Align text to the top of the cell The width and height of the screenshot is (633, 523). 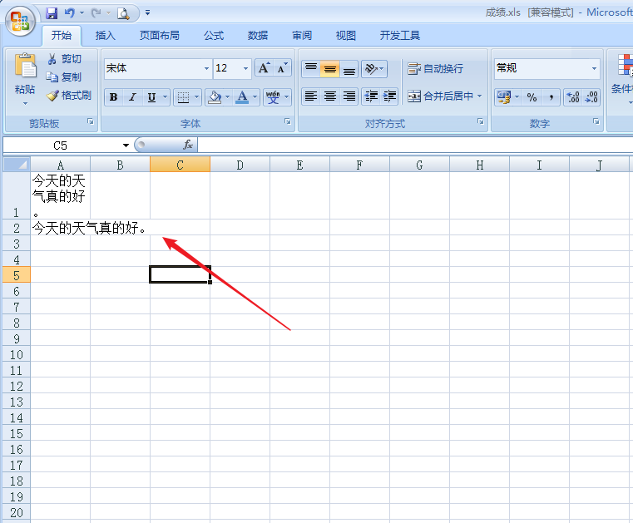pyautogui.click(x=311, y=69)
